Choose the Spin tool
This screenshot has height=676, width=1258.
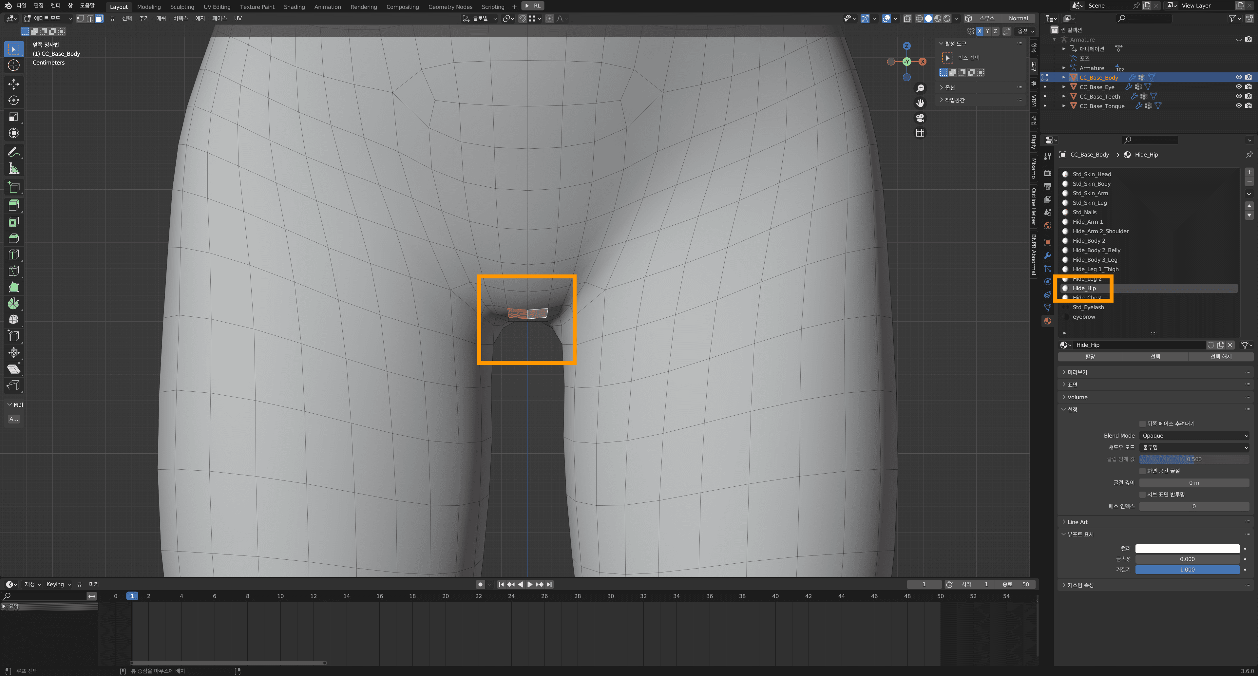click(x=14, y=304)
